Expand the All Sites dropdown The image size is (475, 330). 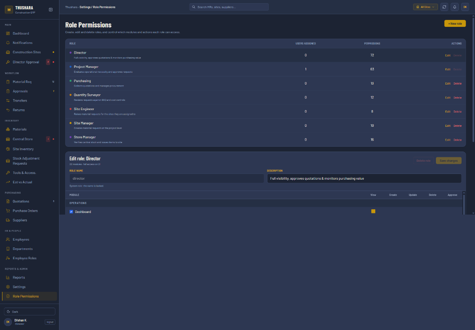(x=425, y=7)
